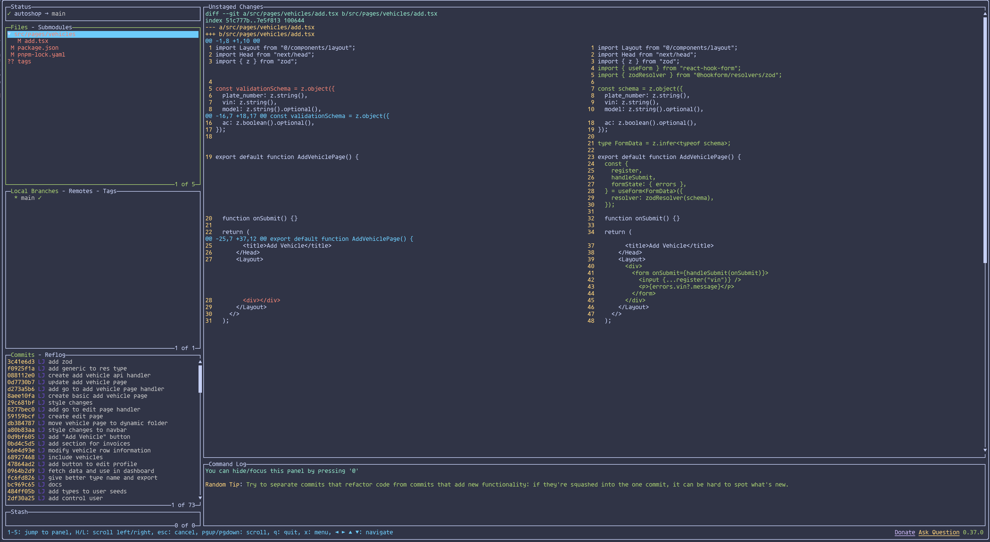Click the hunk header @@ -16,7 +18,17 @@
The height and width of the screenshot is (542, 990).
[297, 116]
